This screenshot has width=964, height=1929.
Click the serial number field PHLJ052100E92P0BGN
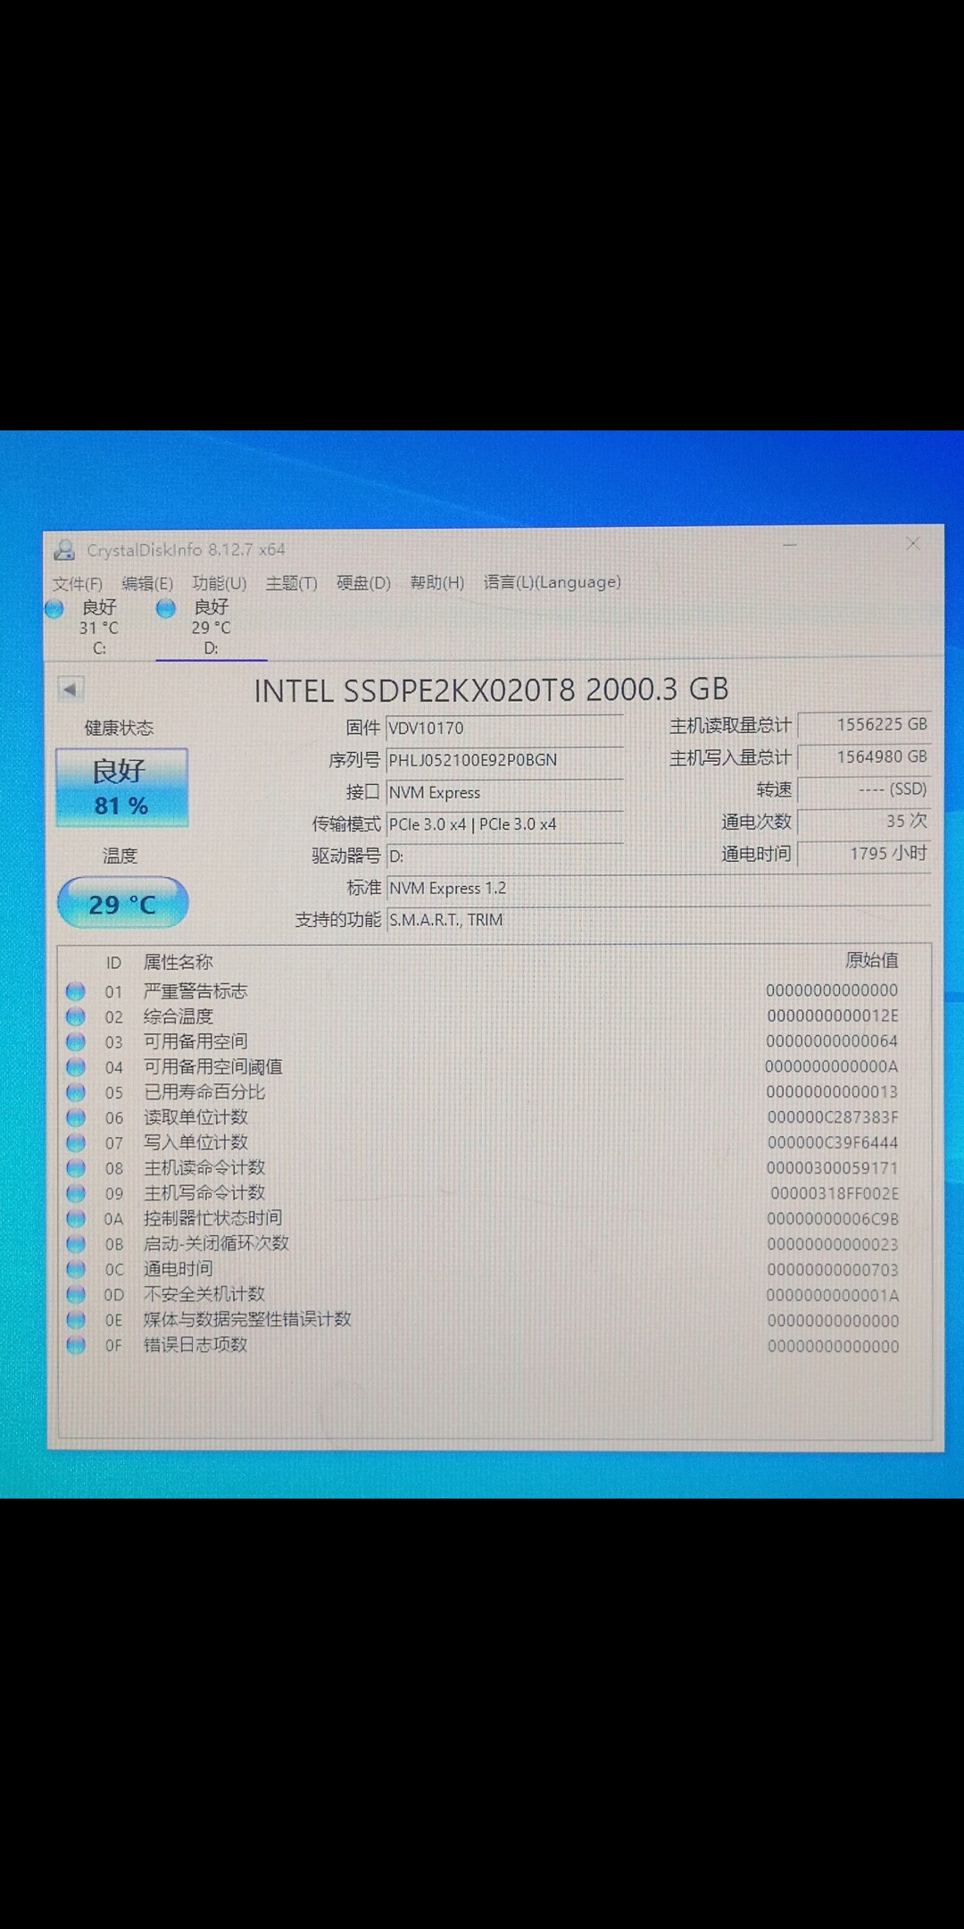click(x=505, y=760)
